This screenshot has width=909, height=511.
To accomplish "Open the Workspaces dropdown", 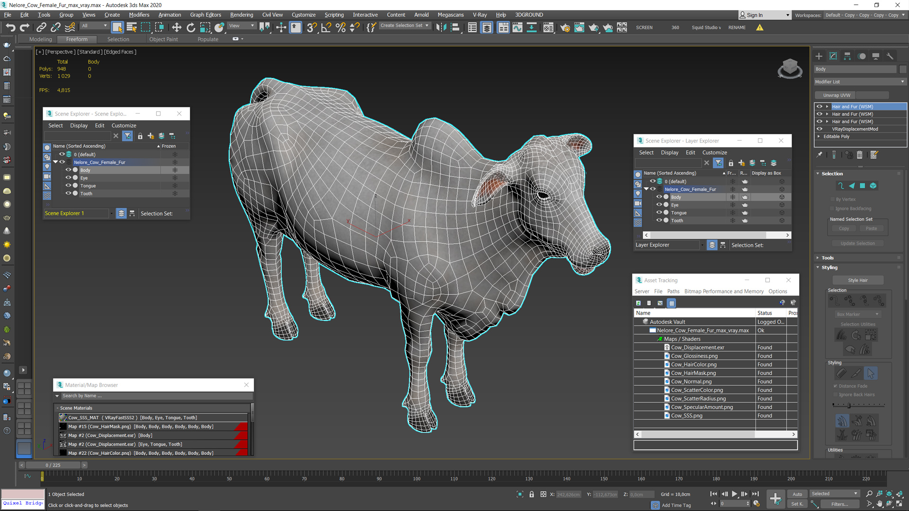I will point(865,15).
